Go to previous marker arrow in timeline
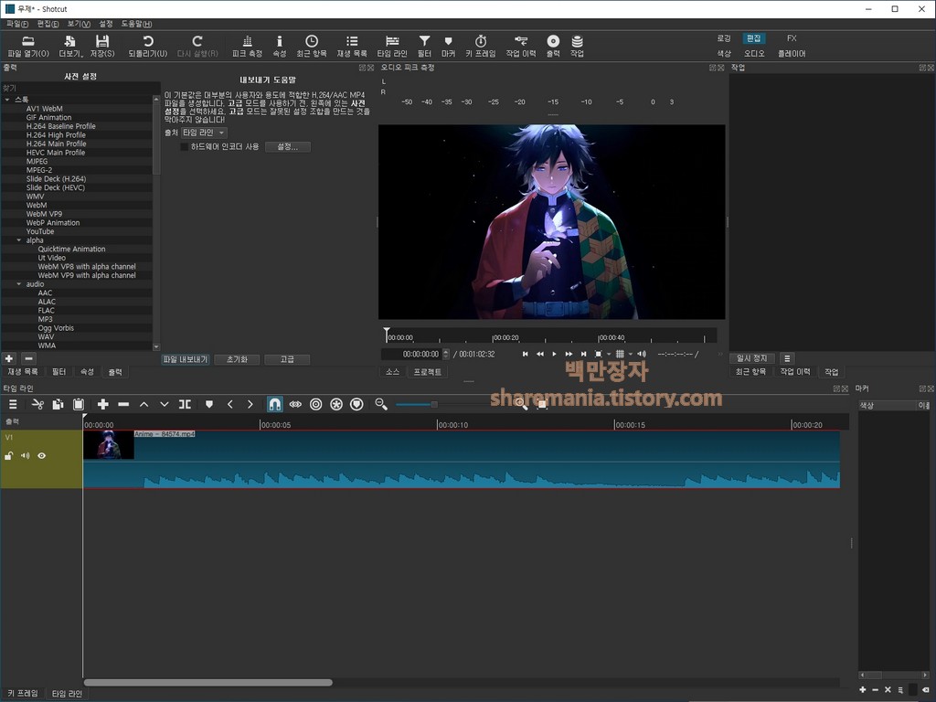936x702 pixels. 229,404
